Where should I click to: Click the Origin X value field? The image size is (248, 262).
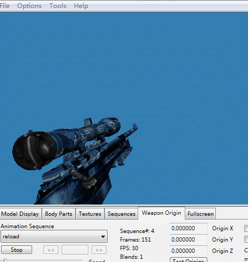pos(189,228)
